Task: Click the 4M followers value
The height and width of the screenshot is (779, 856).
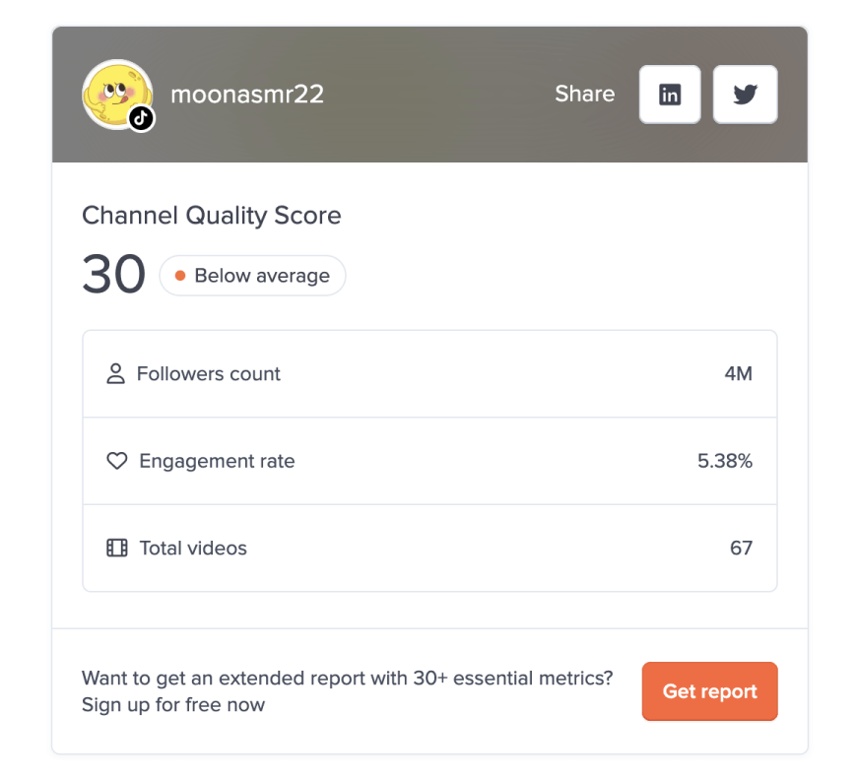Action: point(738,374)
